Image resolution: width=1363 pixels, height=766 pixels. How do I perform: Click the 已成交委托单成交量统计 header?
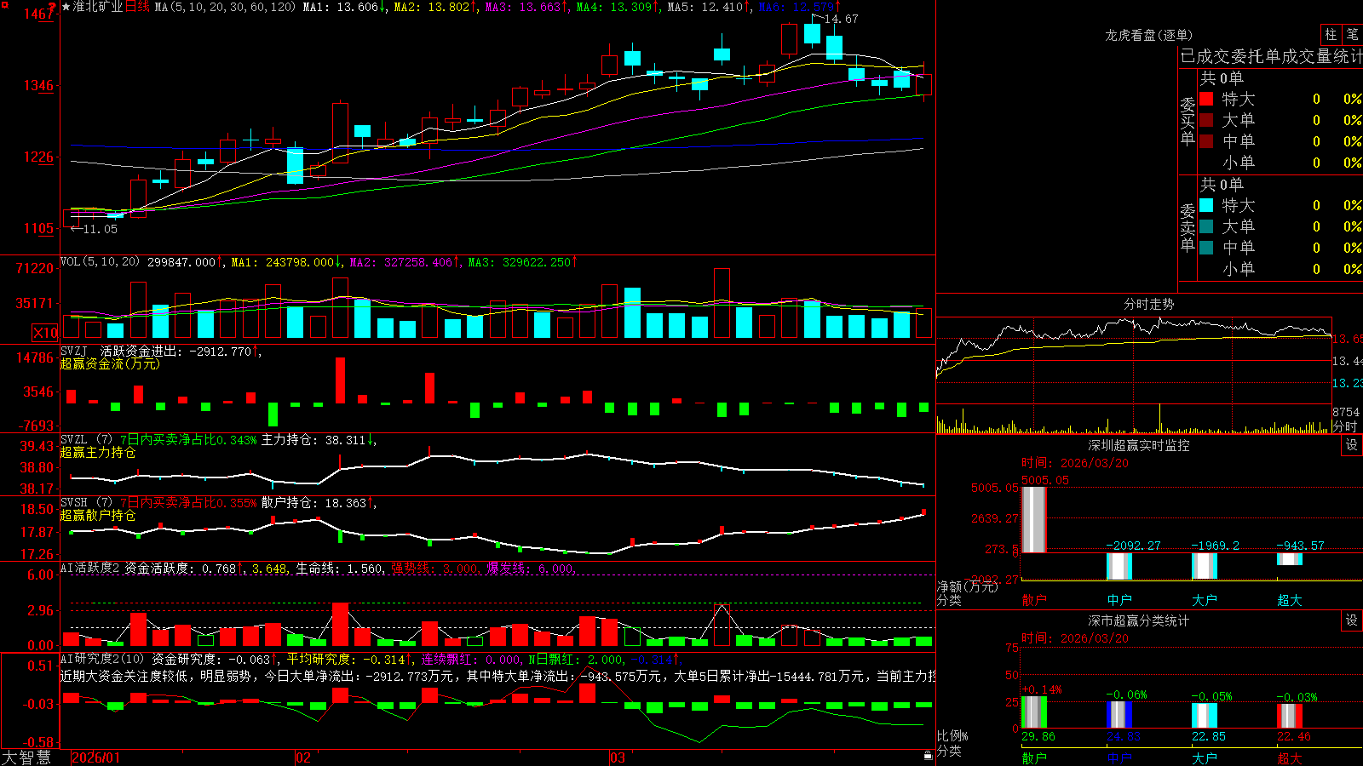click(1272, 56)
